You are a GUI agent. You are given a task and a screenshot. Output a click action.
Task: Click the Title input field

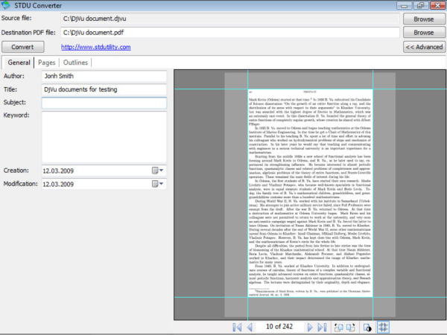104,89
